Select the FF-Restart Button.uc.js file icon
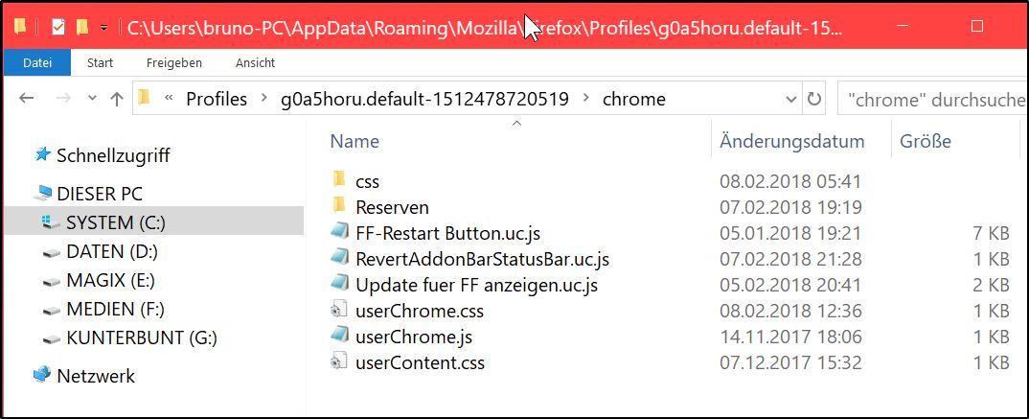This screenshot has height=419, width=1029. (339, 232)
